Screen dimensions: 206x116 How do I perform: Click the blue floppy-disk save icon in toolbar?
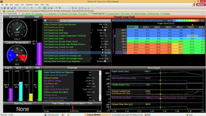tap(12, 8)
